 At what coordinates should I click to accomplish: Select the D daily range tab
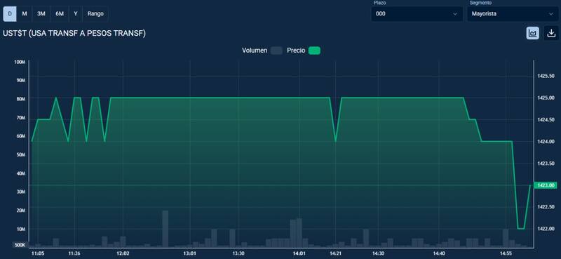[10, 14]
